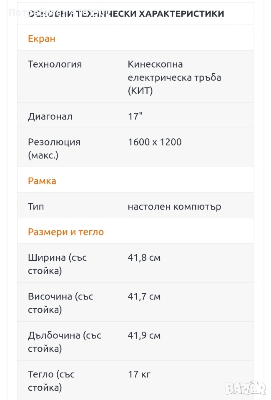Click the 'Рамка' section heading
Screen dimensions: 271x400
point(42,181)
